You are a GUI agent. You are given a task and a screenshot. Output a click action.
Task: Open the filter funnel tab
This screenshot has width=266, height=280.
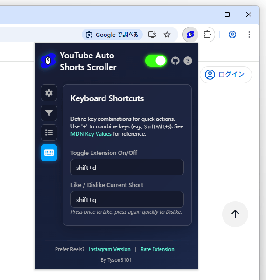49,113
